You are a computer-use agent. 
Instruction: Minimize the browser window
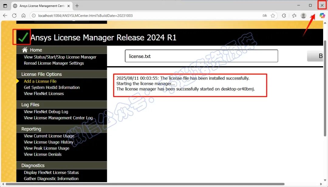[x=299, y=5]
